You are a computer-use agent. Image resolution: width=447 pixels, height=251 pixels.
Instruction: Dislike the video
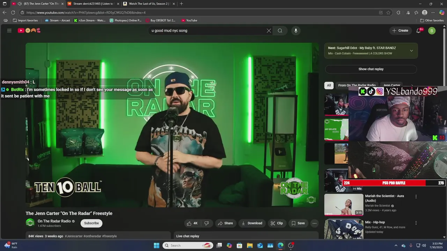click(206, 223)
